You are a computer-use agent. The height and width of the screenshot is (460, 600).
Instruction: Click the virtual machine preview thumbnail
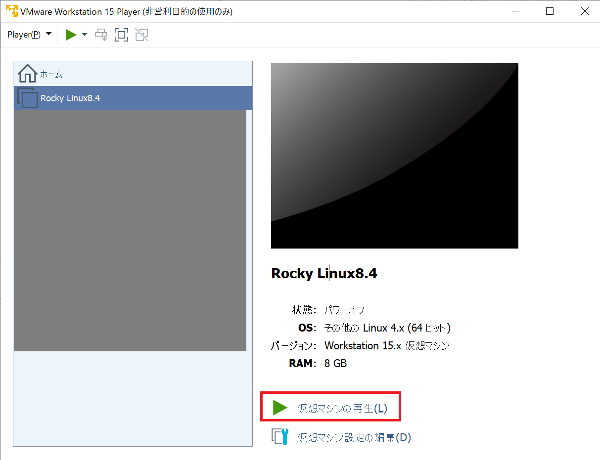coord(394,156)
